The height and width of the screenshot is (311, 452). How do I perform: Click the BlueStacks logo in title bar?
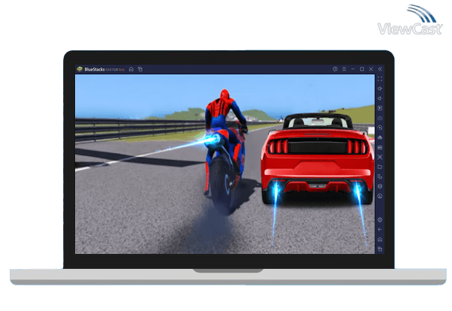[x=80, y=69]
